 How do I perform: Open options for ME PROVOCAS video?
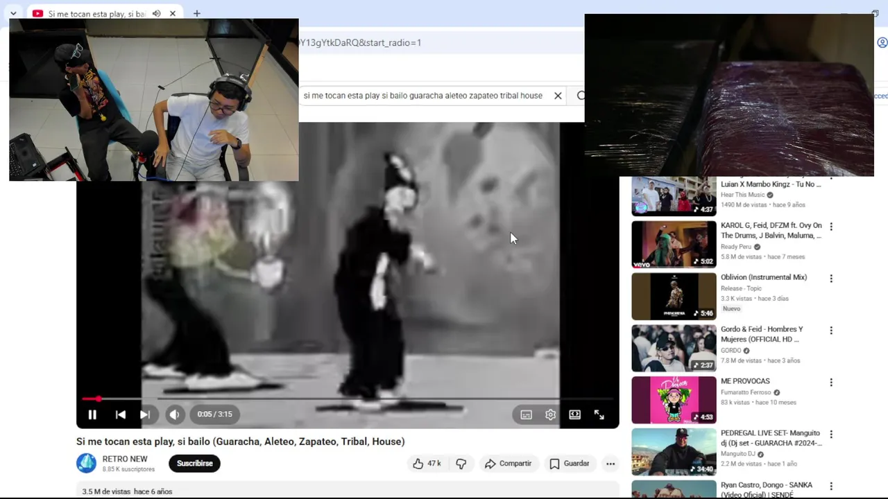click(x=831, y=383)
